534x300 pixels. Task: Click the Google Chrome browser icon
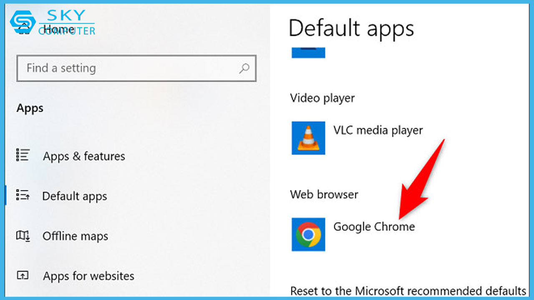click(308, 234)
